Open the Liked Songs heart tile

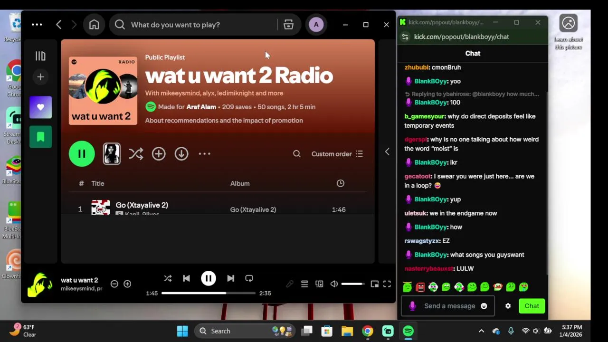click(40, 107)
